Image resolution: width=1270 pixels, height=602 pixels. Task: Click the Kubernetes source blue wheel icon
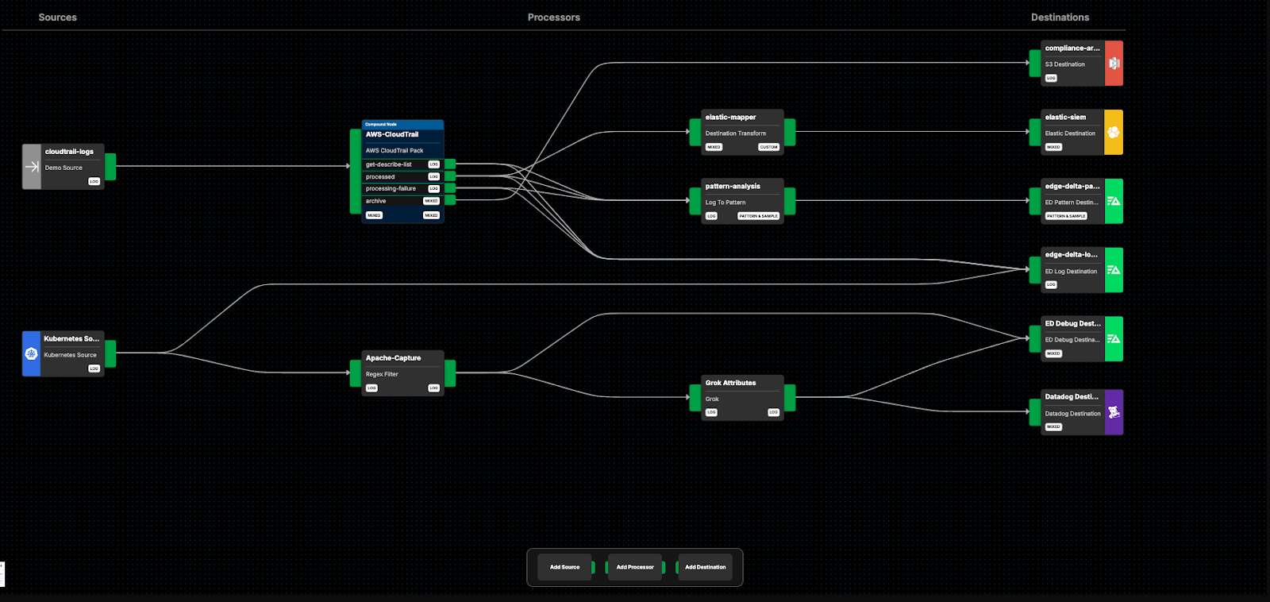pos(32,354)
